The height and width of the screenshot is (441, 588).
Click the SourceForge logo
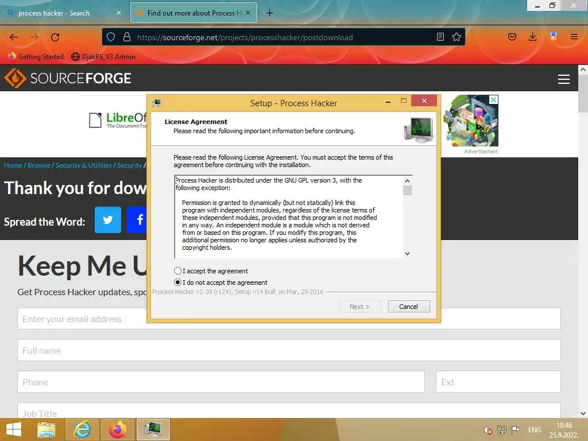tap(68, 78)
